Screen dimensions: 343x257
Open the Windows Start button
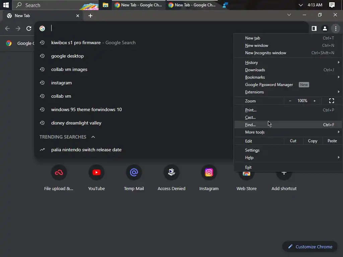[x=6, y=5]
